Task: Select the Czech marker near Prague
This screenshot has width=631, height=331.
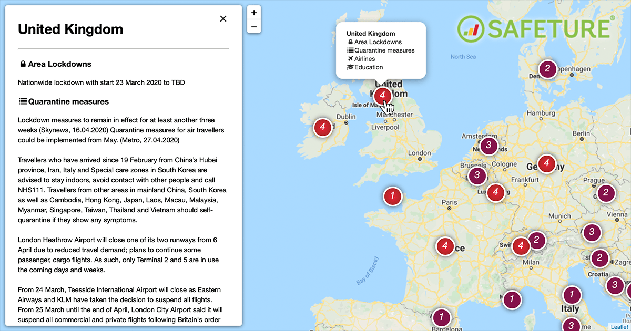Action: click(606, 193)
